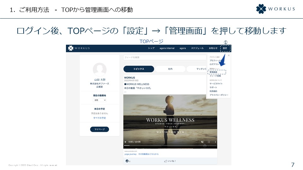Open the プライバシーポリシー link

pyautogui.click(x=219, y=95)
